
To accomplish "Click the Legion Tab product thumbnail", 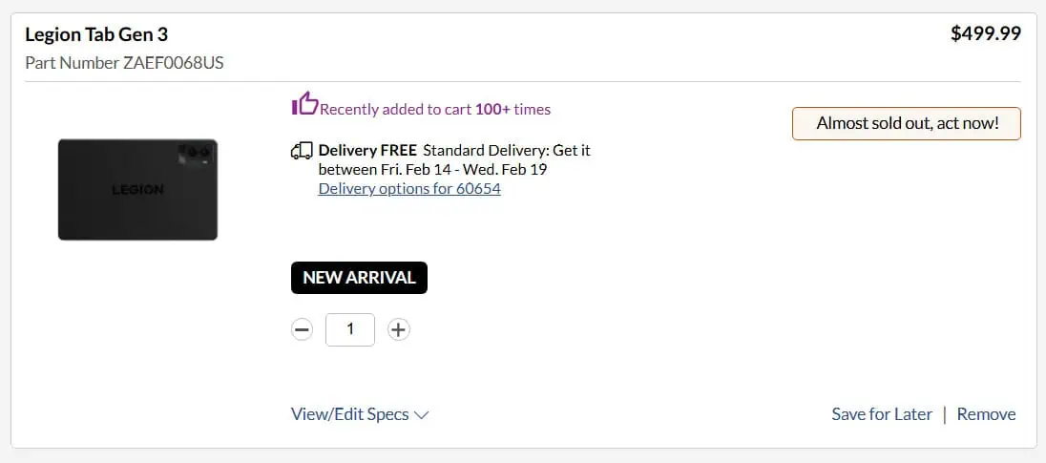I will 137,190.
